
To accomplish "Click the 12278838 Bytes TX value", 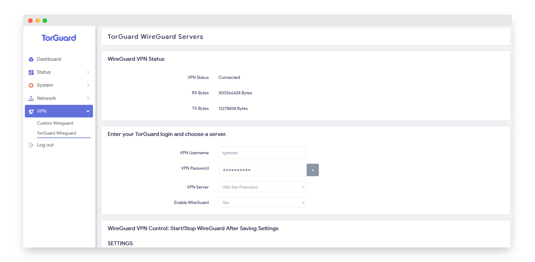I will pos(233,109).
